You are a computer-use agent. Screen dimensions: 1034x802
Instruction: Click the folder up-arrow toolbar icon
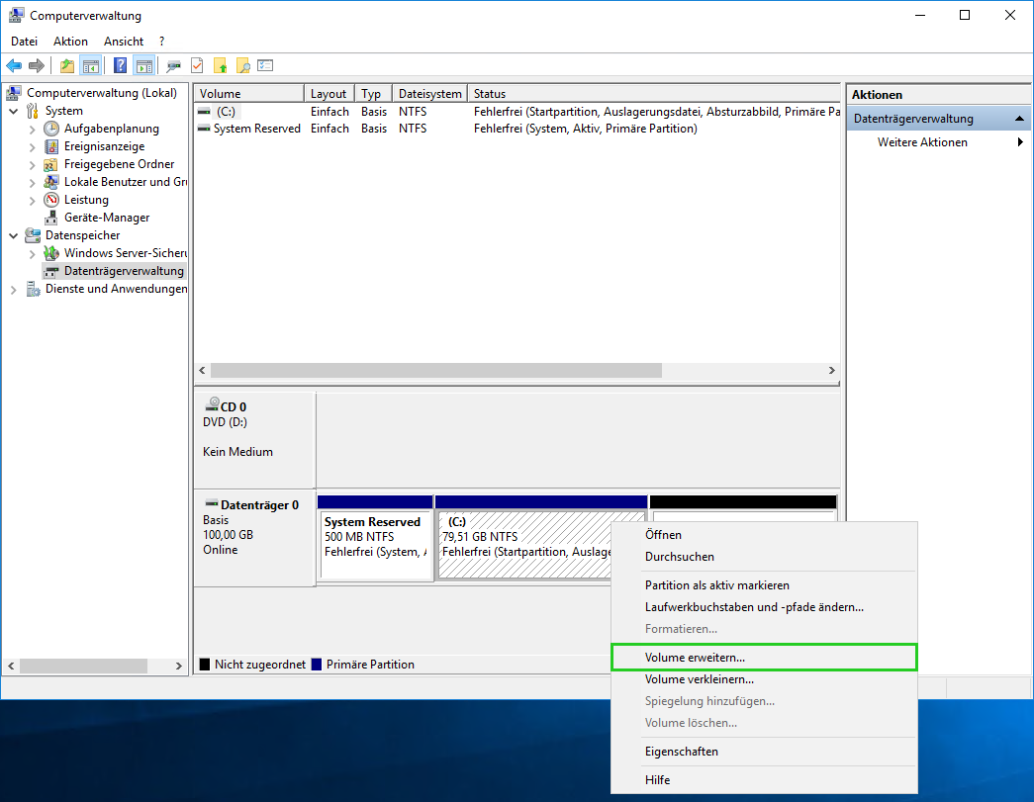(66, 66)
